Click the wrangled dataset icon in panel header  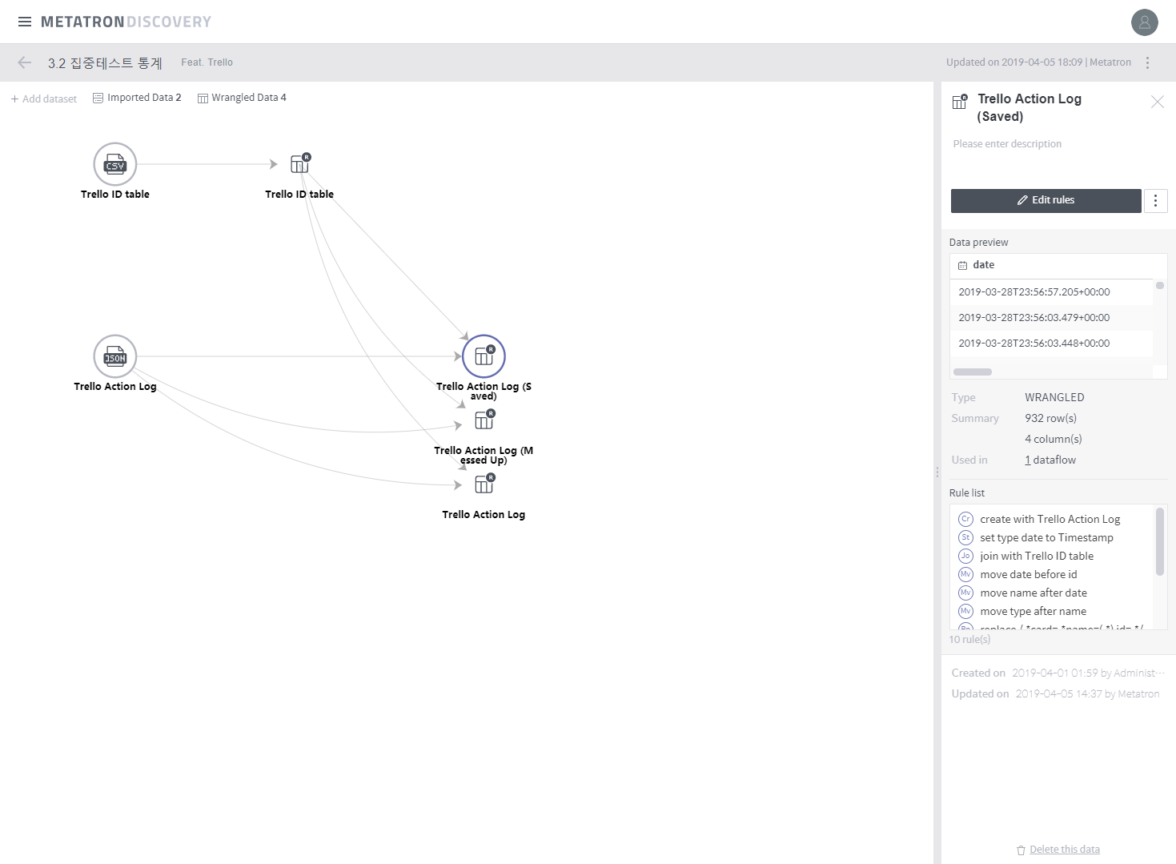coord(959,102)
